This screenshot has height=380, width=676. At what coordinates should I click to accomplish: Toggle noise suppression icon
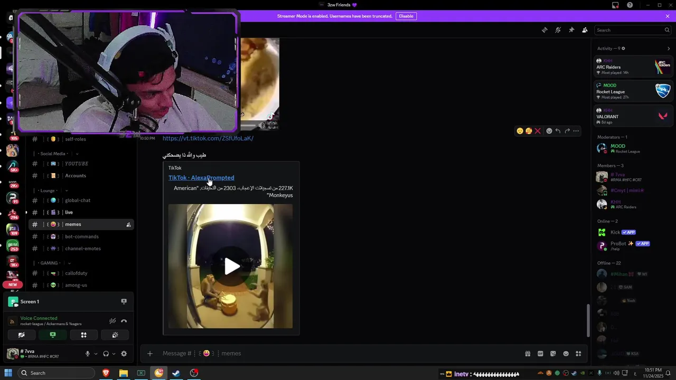pos(112,321)
